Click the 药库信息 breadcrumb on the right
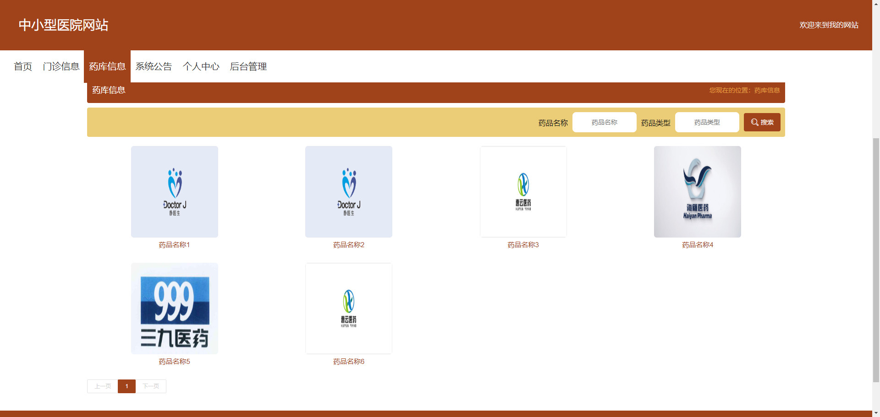The height and width of the screenshot is (417, 880). pos(767,90)
